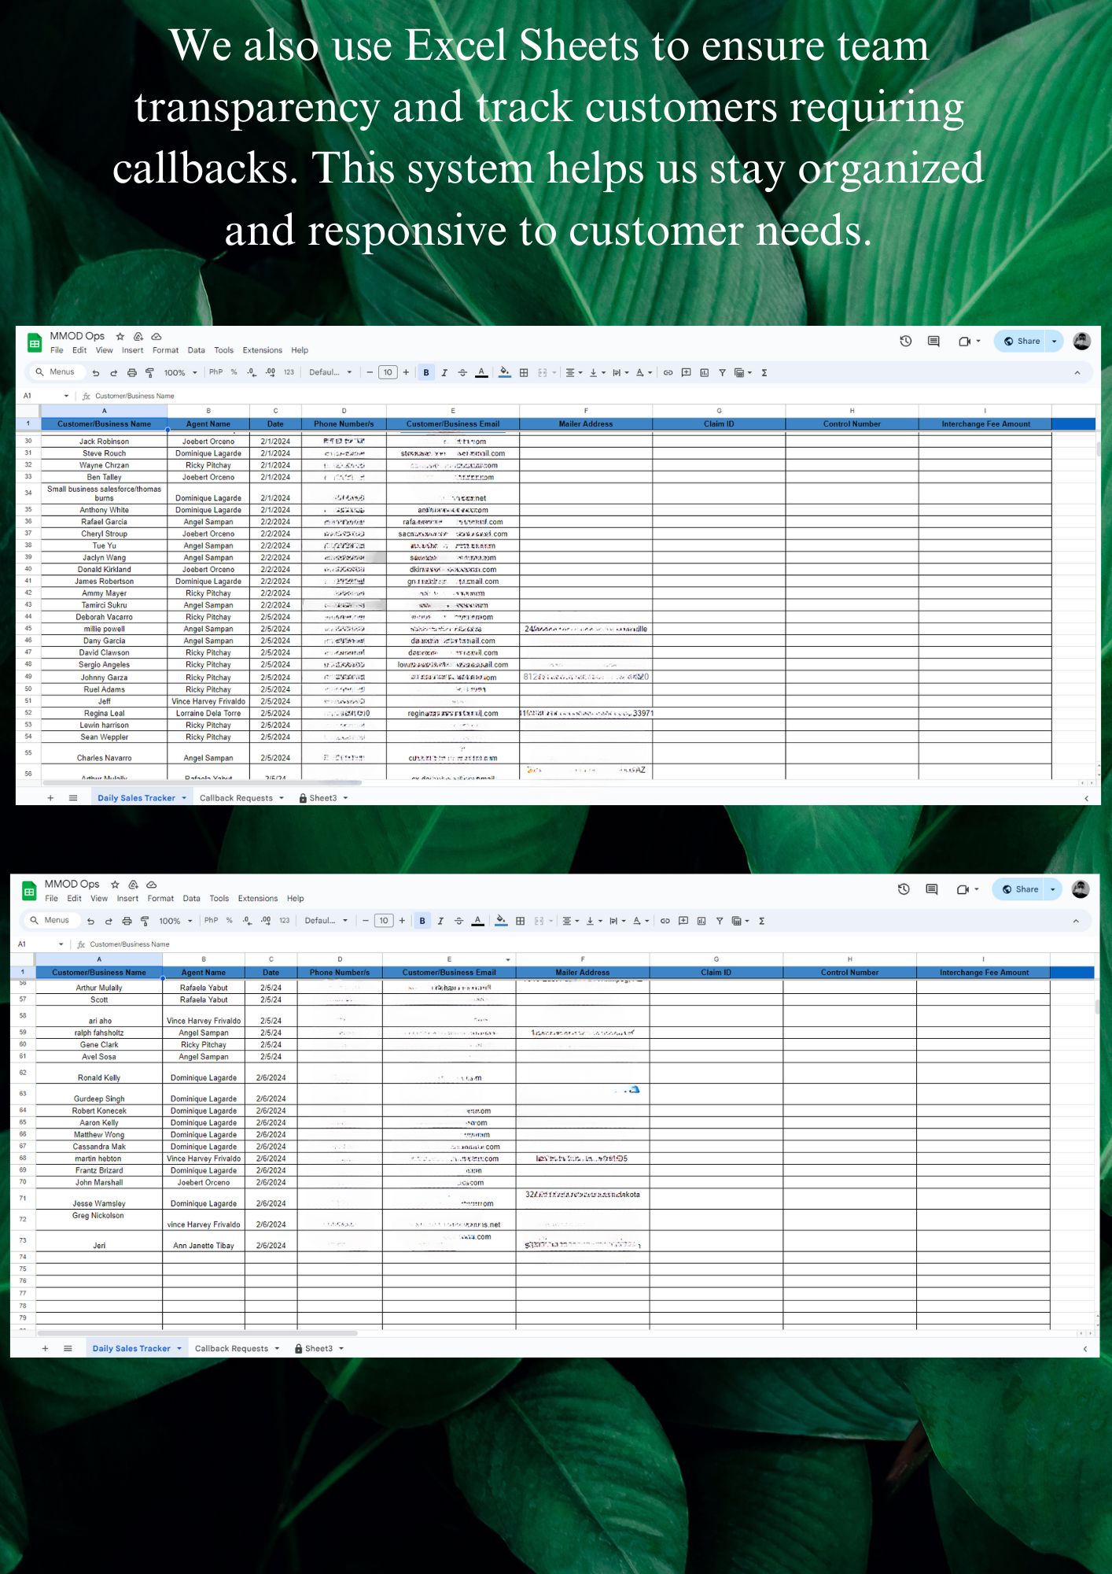This screenshot has width=1112, height=1574.
Task: Open Extensions menu in the upper spreadsheet
Action: tap(262, 351)
